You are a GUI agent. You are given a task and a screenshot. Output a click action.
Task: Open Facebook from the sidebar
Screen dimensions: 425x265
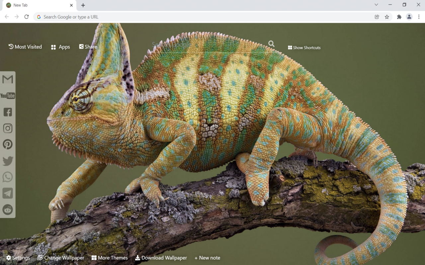[8, 112]
